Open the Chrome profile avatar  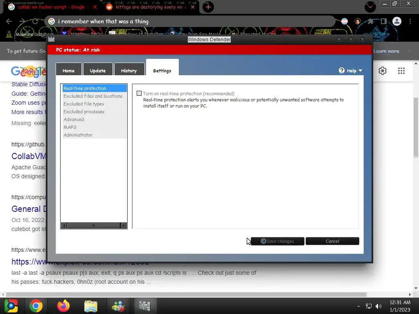(397, 21)
